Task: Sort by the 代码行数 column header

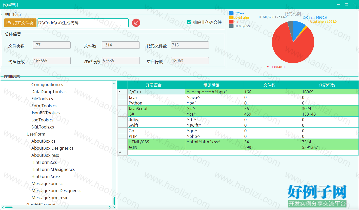Action: tap(330, 85)
